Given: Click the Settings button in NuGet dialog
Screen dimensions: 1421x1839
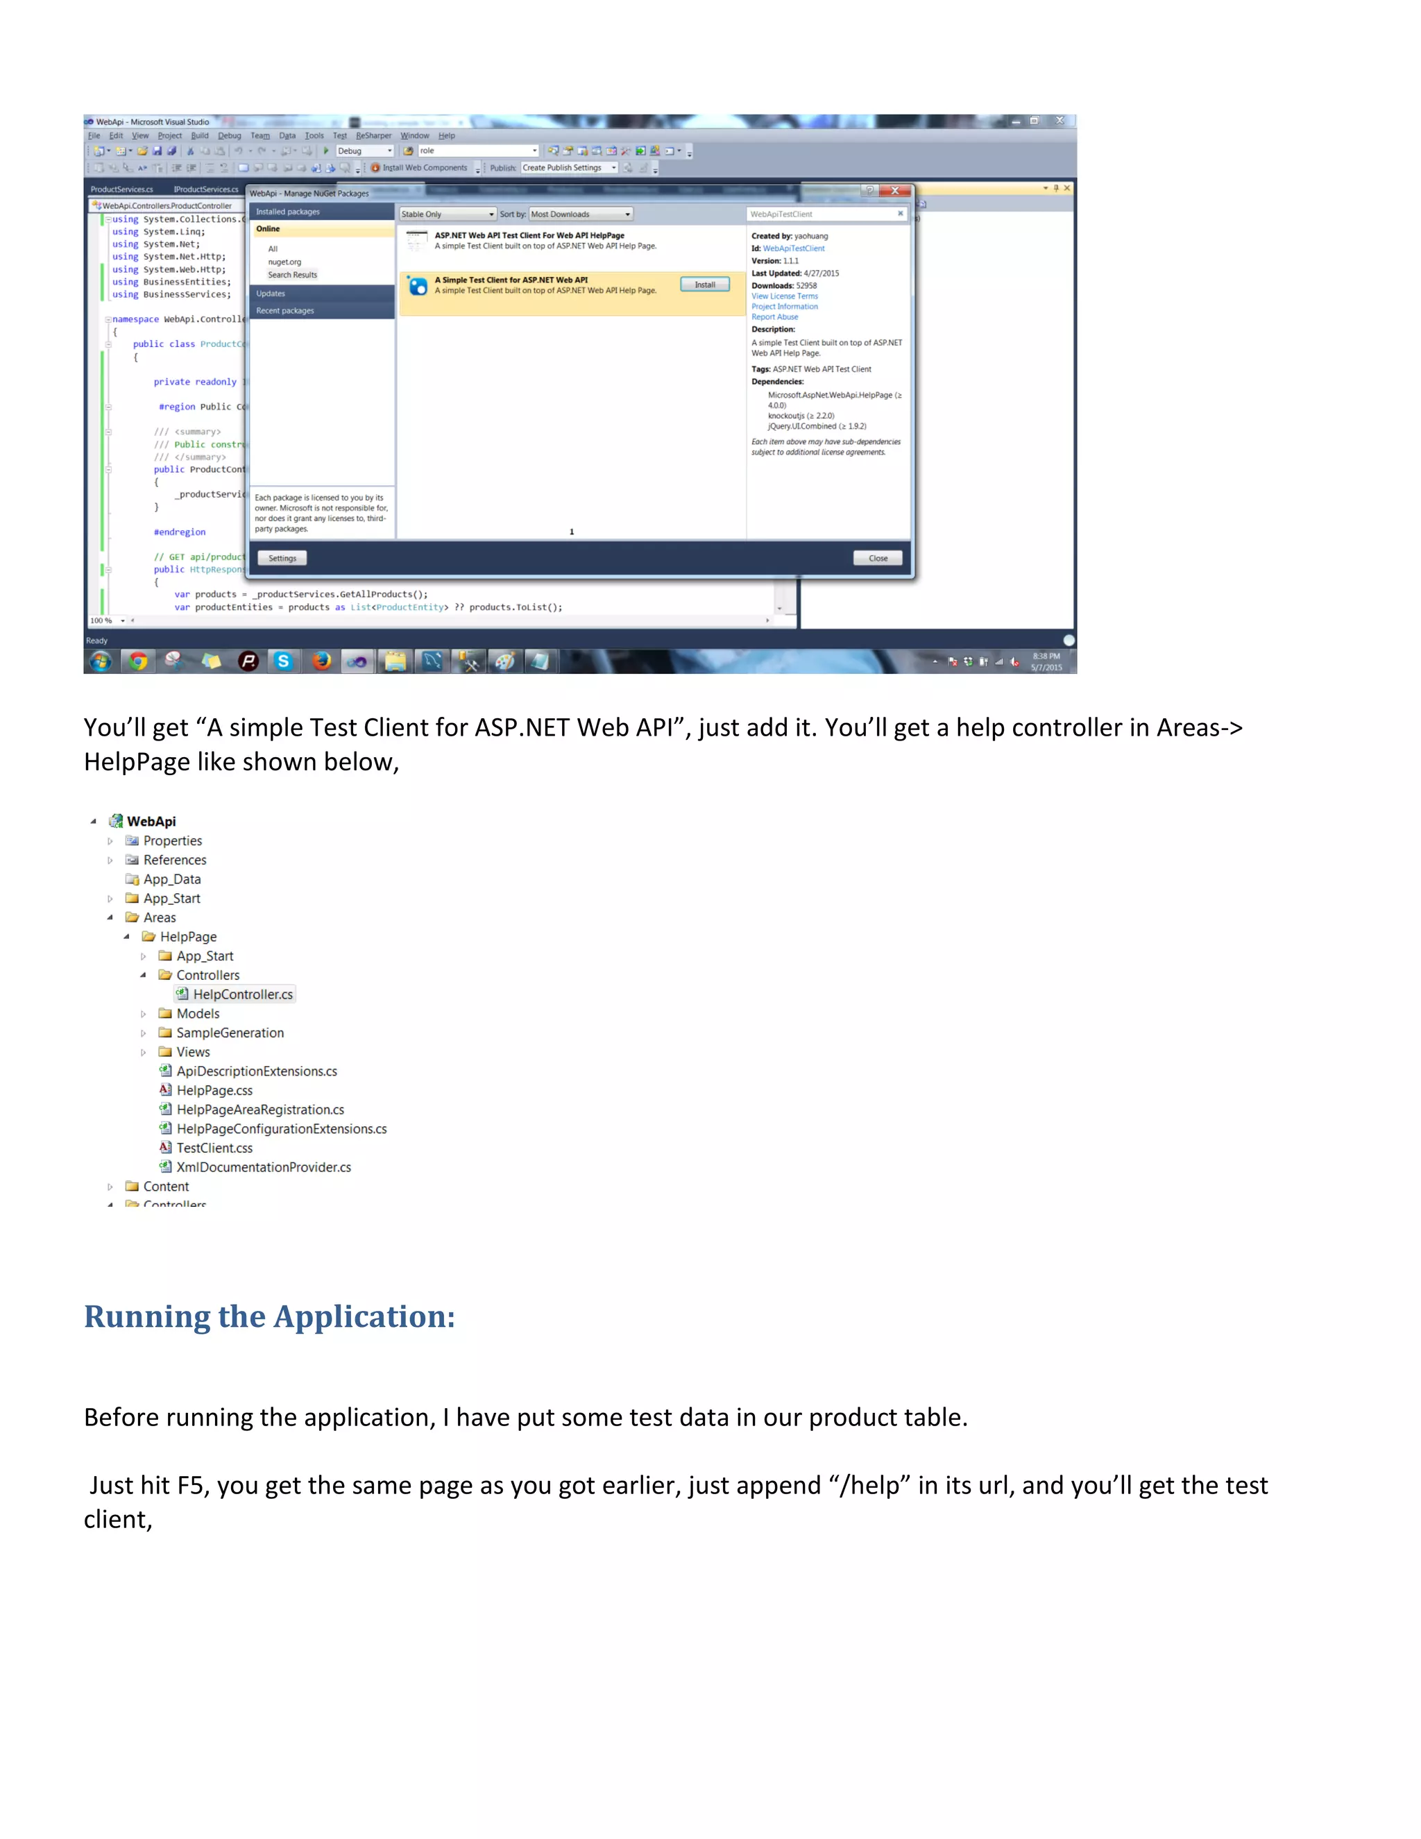Looking at the screenshot, I should click(282, 558).
